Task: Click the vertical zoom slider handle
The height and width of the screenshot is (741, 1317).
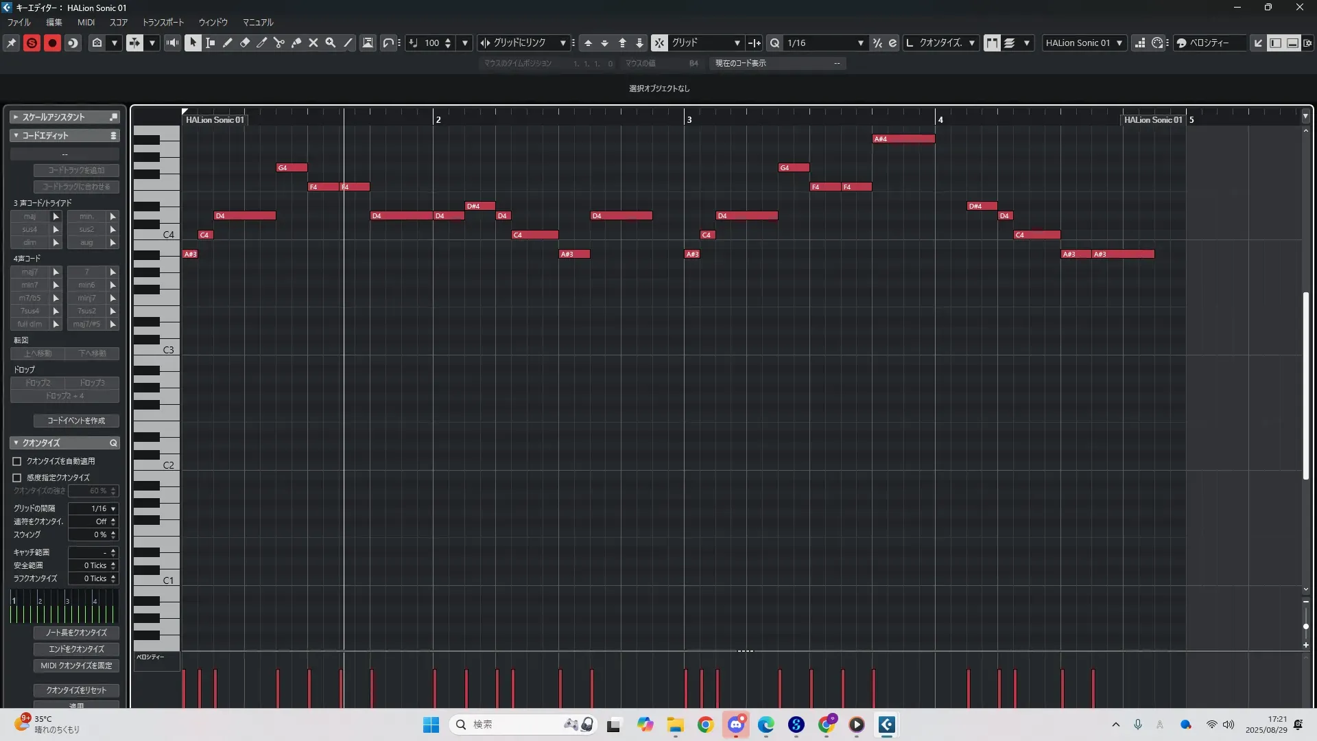Action: coord(1305,626)
